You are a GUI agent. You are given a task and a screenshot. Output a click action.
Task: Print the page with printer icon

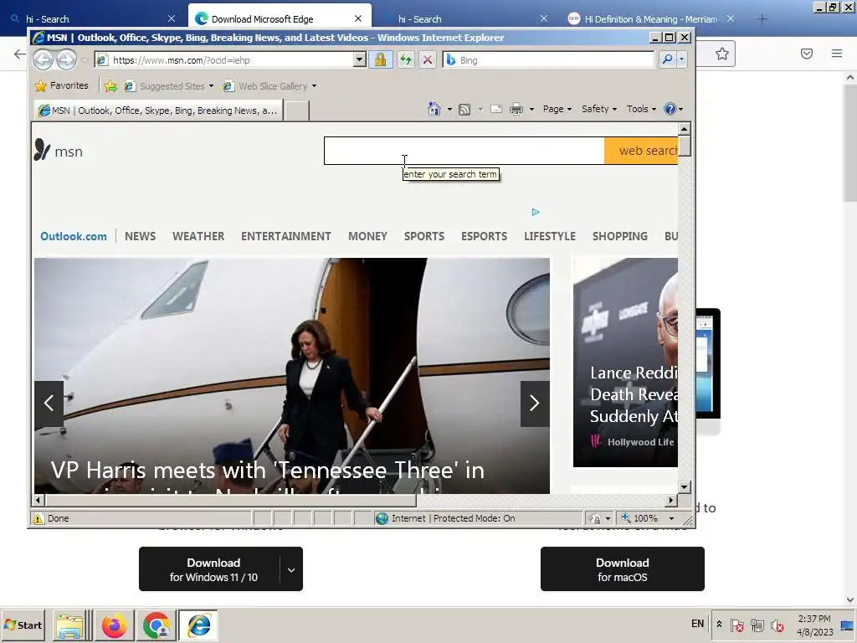(x=516, y=110)
